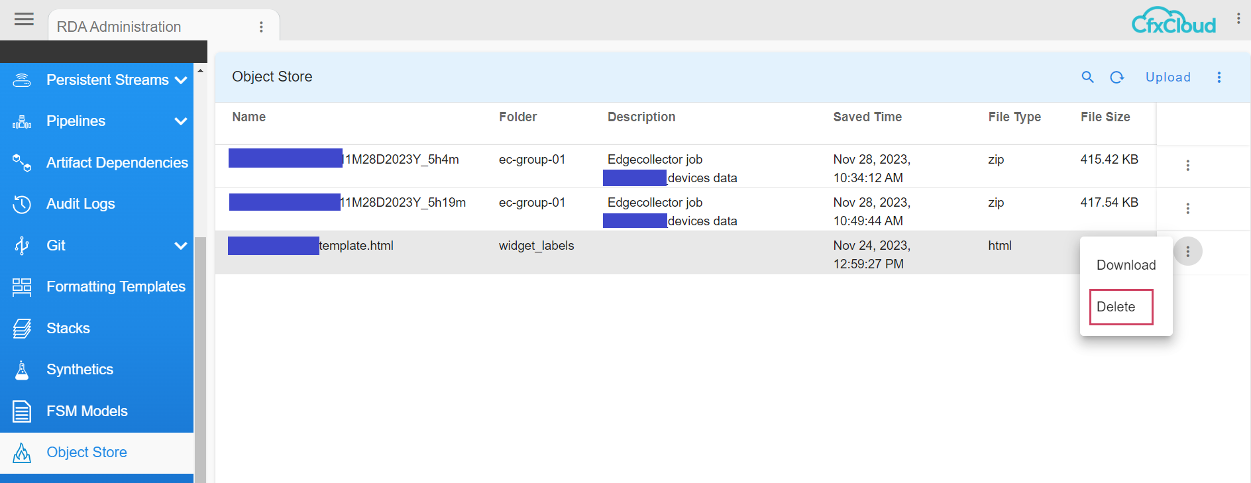1251x483 pixels.
Task: Open Object Store header options menu
Action: coord(1219,78)
